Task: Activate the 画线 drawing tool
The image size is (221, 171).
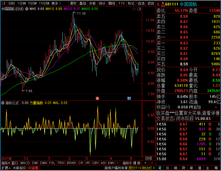Action: 112,3
